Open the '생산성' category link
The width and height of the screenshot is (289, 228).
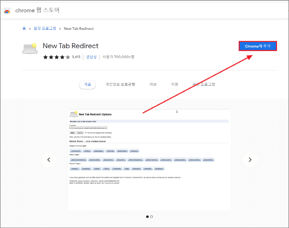pyautogui.click(x=91, y=57)
